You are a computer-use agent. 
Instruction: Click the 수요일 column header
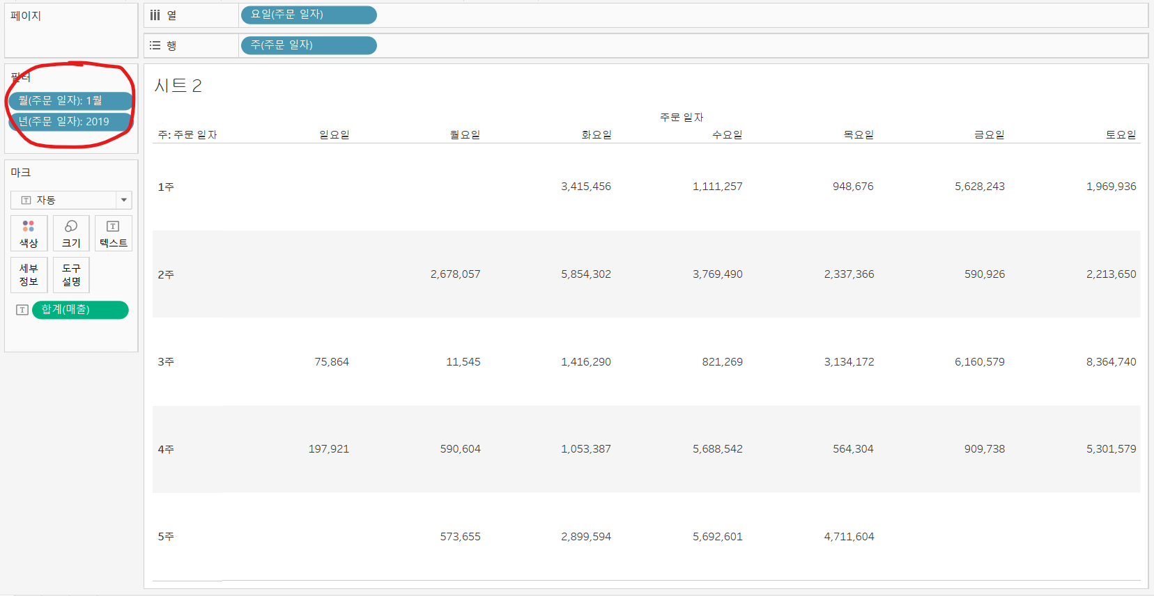728,134
